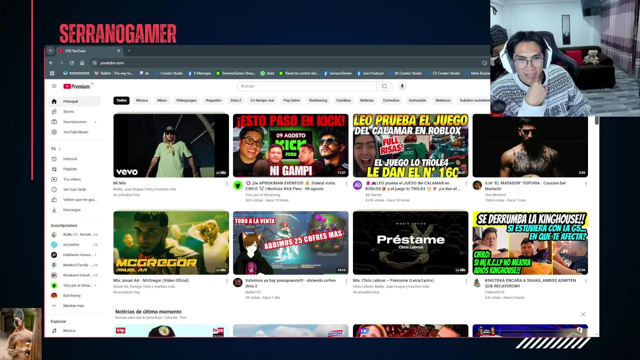Open Panel de control del bookmark
640x360 pixels.
(x=298, y=73)
